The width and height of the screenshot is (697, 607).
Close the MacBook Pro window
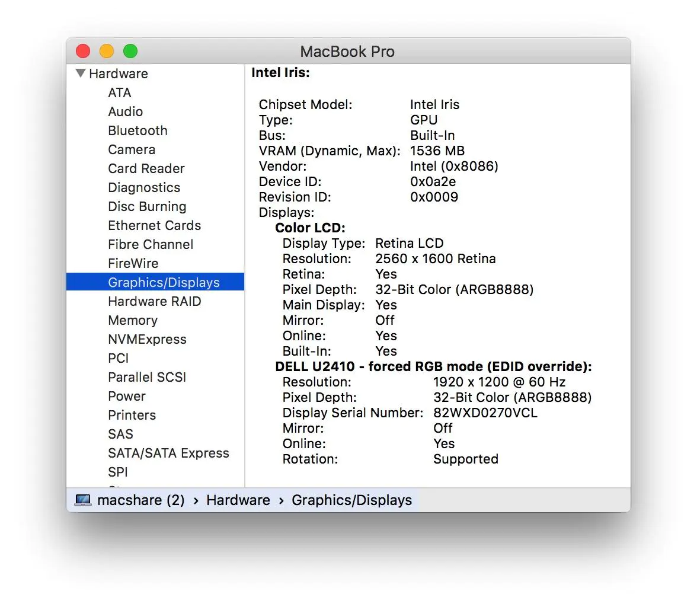tap(83, 51)
